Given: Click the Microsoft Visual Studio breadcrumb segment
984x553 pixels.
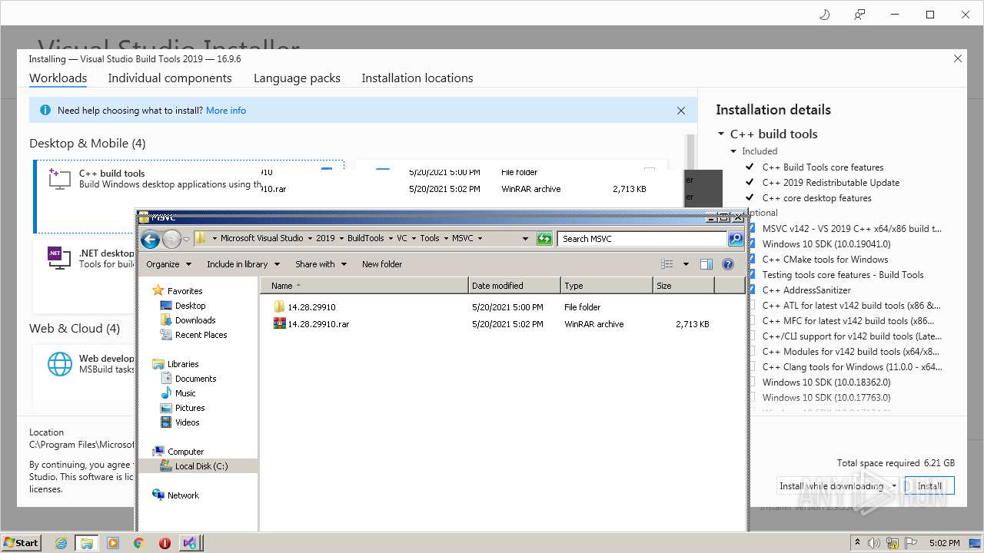Looking at the screenshot, I should 262,238.
